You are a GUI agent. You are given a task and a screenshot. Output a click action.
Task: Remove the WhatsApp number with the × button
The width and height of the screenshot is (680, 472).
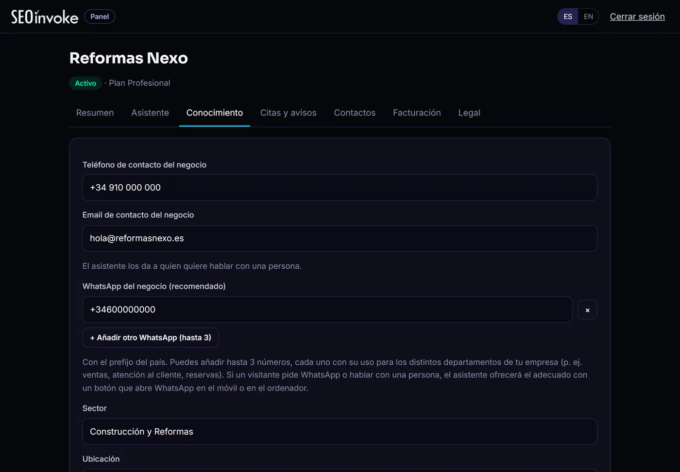click(587, 310)
